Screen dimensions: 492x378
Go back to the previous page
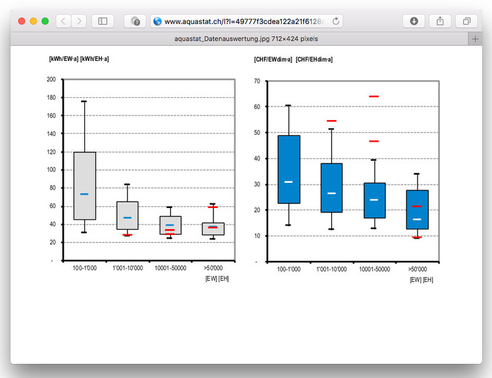click(x=64, y=21)
